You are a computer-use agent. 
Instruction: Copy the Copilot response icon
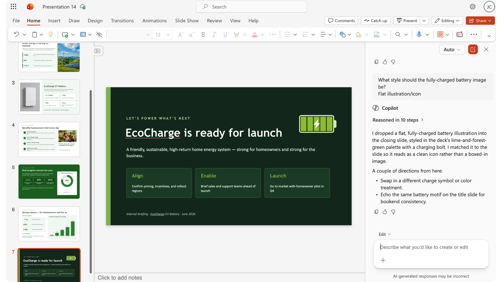point(376,212)
